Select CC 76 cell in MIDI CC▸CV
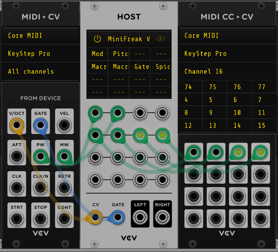Viewport: 278px width, 252px height. pyautogui.click(x=239, y=87)
